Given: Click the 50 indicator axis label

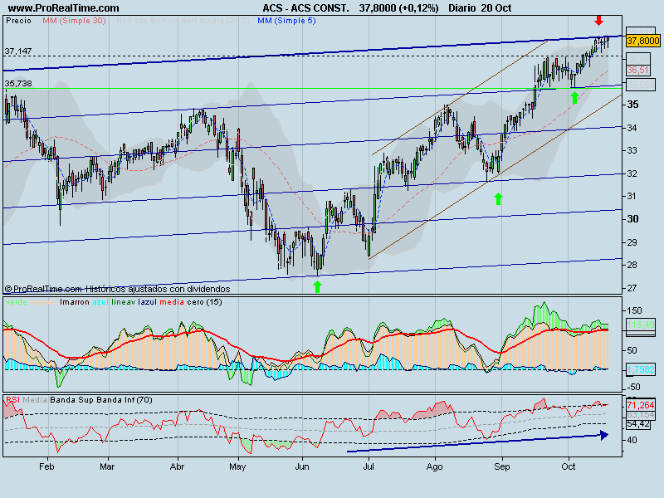Looking at the screenshot, I should 632,350.
